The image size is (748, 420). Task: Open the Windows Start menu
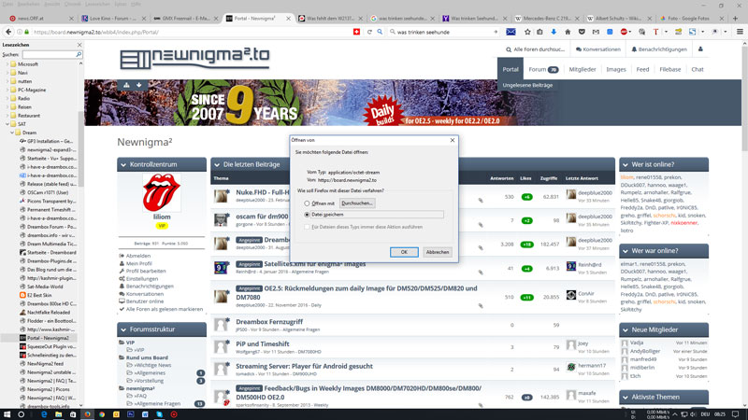(x=8, y=413)
